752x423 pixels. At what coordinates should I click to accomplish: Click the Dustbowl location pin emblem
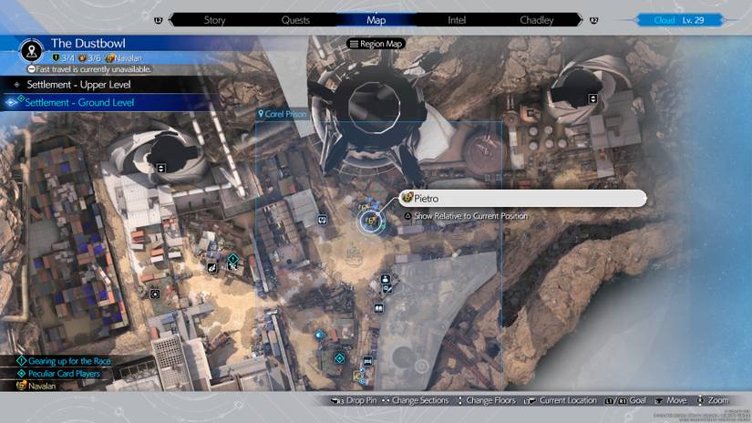[x=32, y=50]
